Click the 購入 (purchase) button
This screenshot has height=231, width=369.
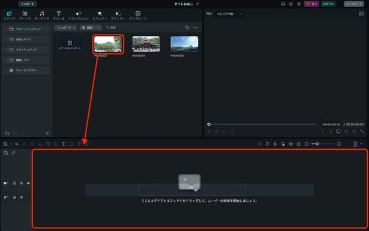(311, 4)
